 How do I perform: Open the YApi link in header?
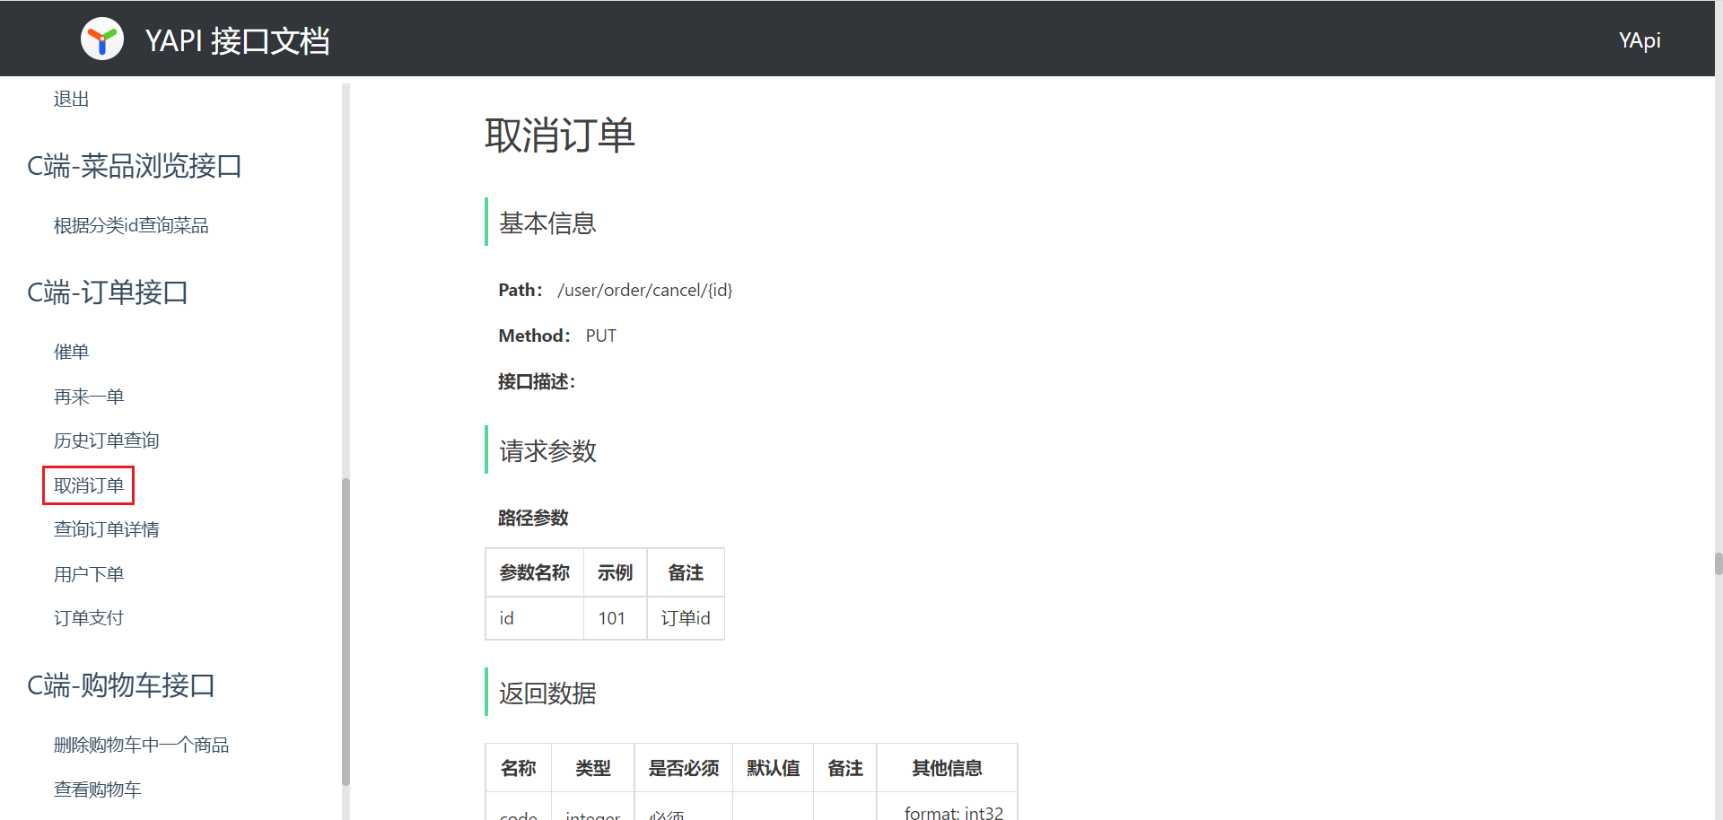tap(1639, 40)
